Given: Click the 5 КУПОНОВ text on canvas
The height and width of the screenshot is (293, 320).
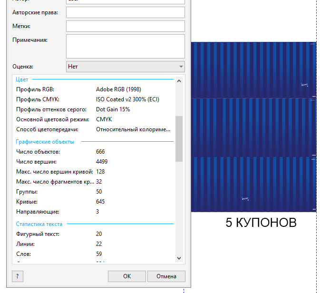Looking at the screenshot, I should [x=261, y=223].
